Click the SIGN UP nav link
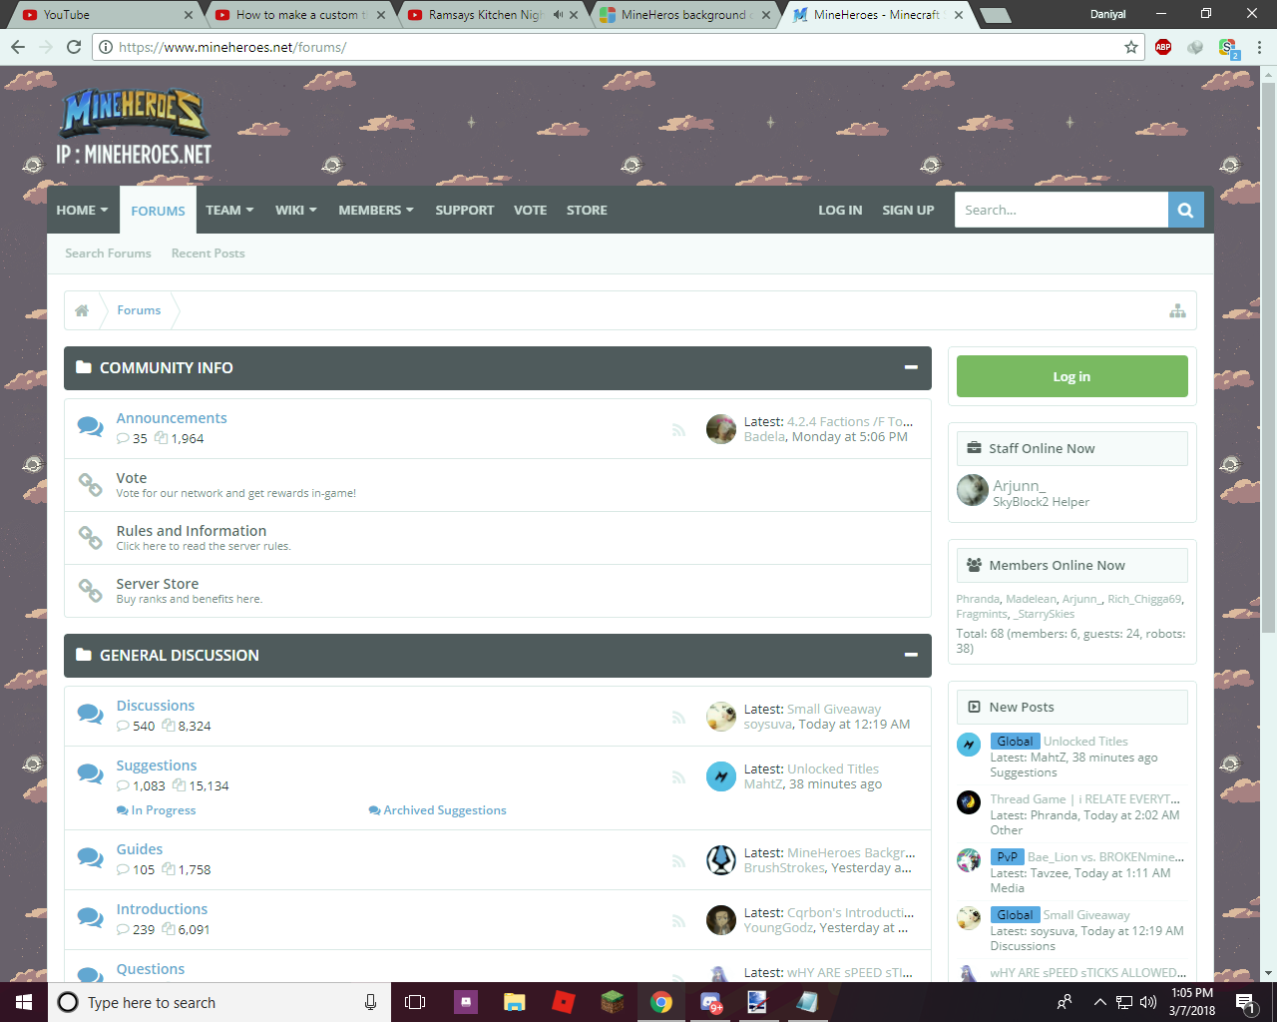This screenshot has height=1022, width=1277. click(908, 210)
